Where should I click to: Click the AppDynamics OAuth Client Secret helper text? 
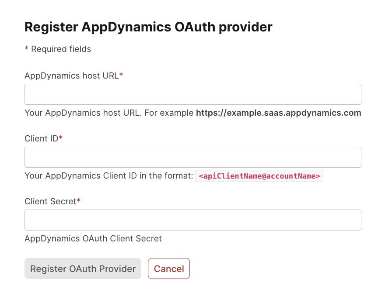pos(93,238)
